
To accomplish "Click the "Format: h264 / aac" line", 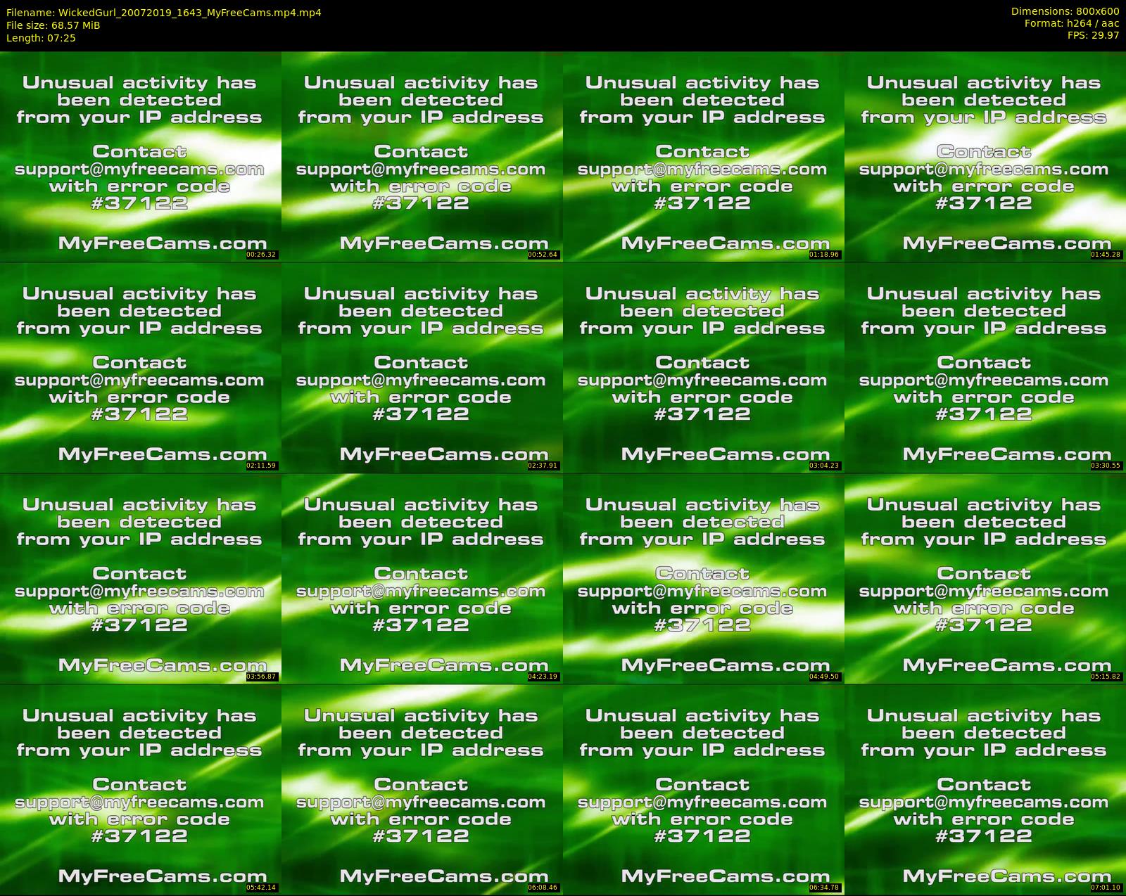I will coord(1072,23).
